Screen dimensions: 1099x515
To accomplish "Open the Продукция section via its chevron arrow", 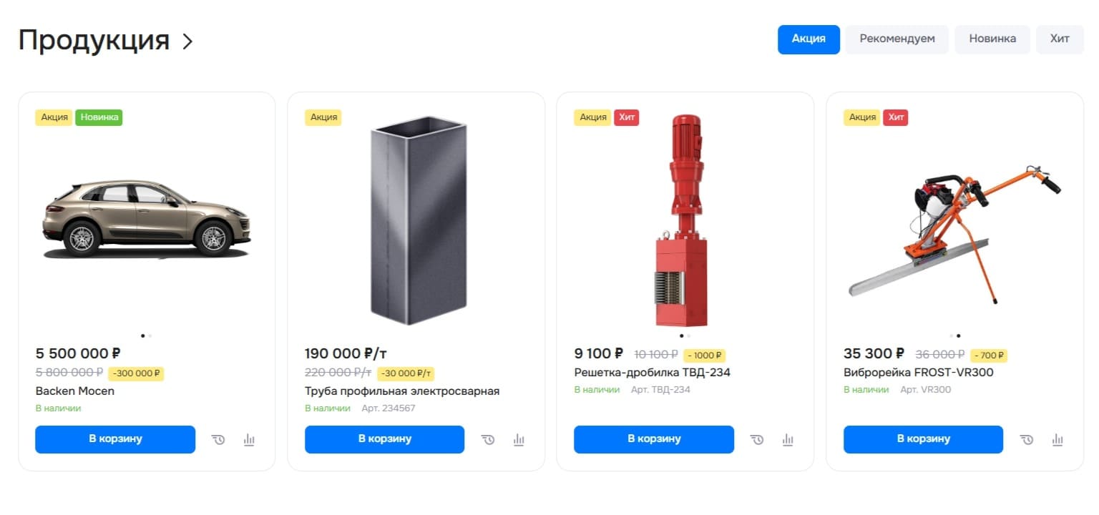I will [187, 41].
